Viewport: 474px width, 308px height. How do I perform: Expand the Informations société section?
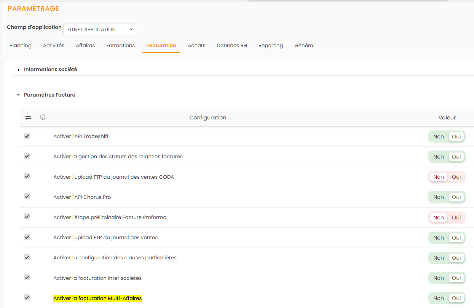[50, 70]
